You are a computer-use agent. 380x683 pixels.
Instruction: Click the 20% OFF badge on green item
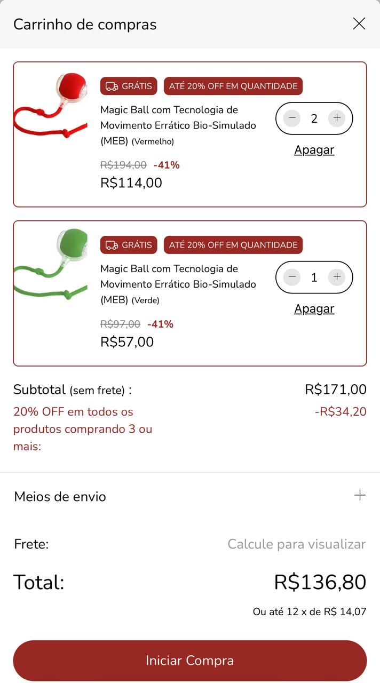pos(233,245)
